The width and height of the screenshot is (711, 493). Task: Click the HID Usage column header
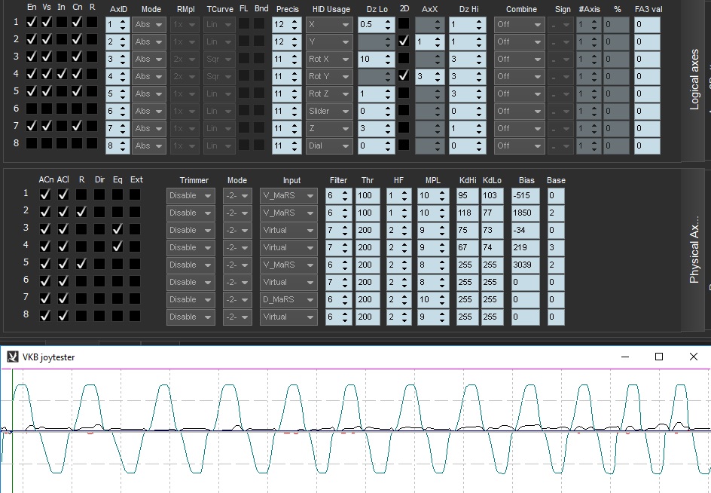[331, 9]
